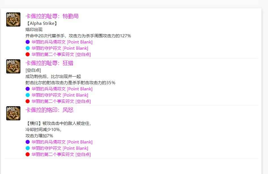Open title link 卡佩拉的烙印:风怒

[49, 110]
